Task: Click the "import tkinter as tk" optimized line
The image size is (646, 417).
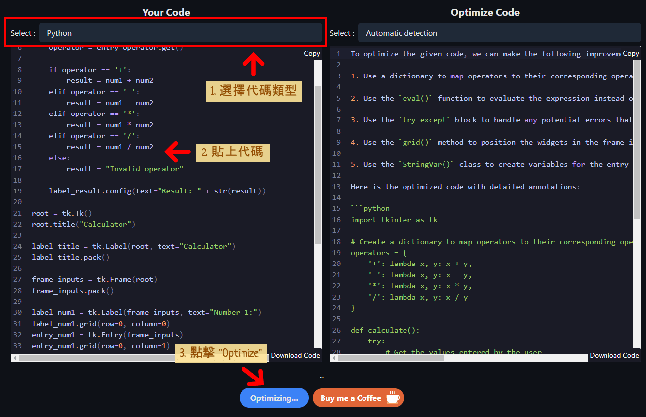Action: [x=394, y=220]
